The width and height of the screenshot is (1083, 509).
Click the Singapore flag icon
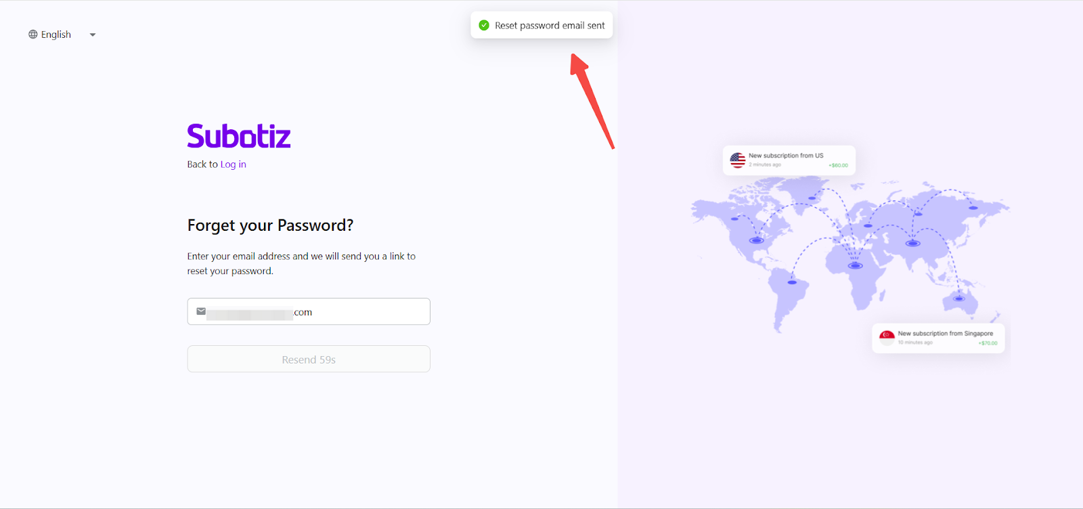(x=887, y=338)
